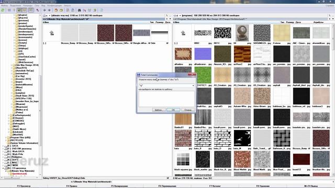Select the board12 red thumbnail
The image size is (335, 188).
301,159
